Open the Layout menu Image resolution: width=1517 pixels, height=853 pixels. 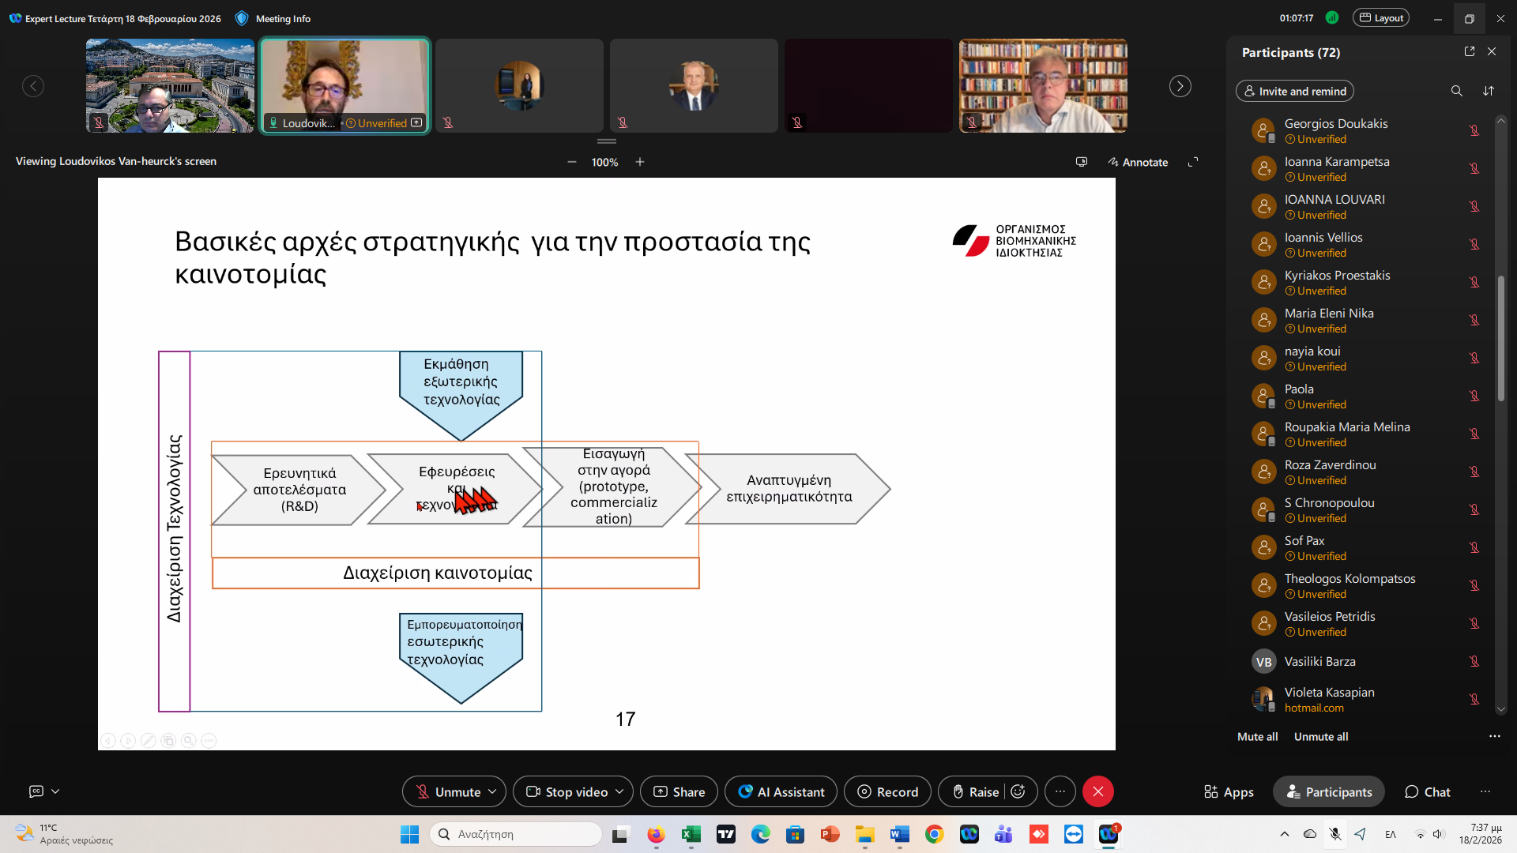[x=1380, y=18]
